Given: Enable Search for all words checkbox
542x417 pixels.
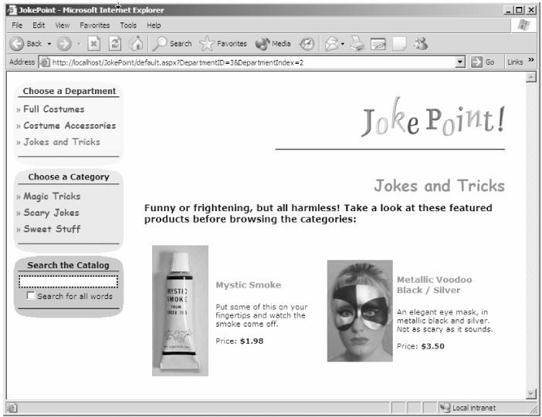Looking at the screenshot, I should [31, 297].
